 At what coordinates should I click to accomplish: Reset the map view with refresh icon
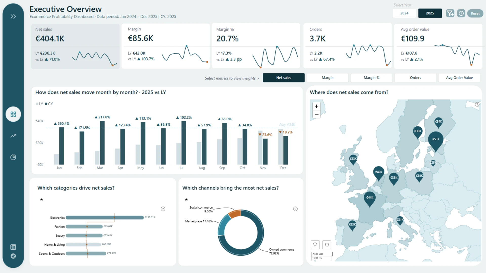327,244
